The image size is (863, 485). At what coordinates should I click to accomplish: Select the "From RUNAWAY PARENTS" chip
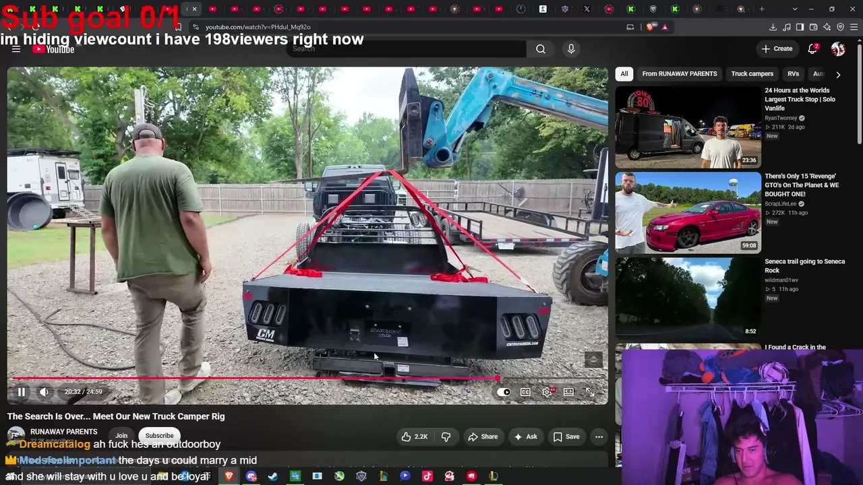pyautogui.click(x=680, y=74)
